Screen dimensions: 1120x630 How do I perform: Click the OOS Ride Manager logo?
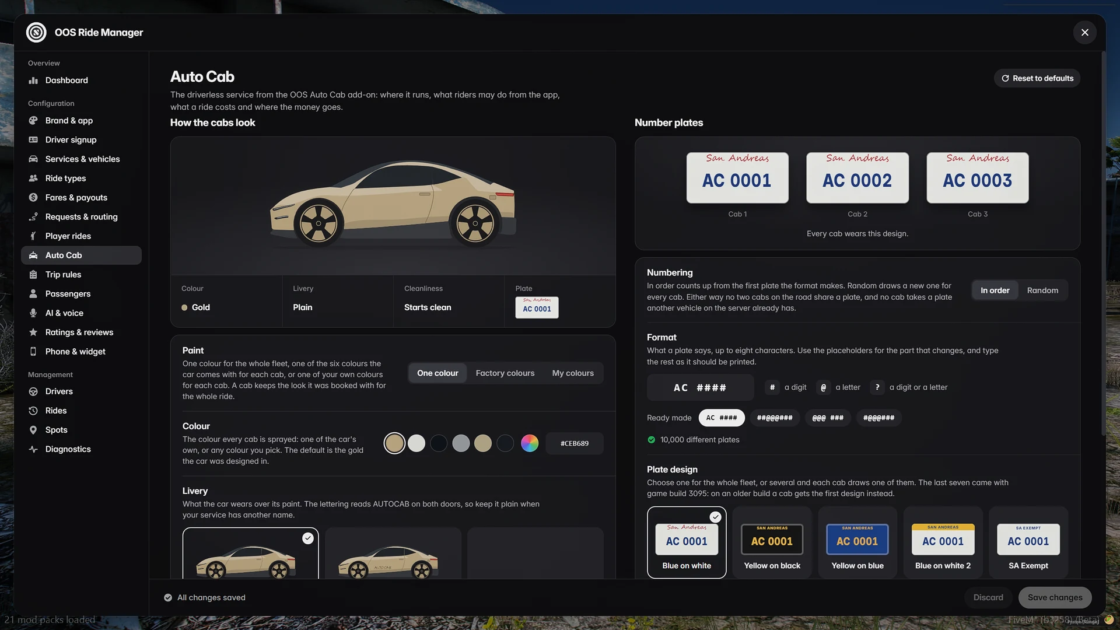36,33
